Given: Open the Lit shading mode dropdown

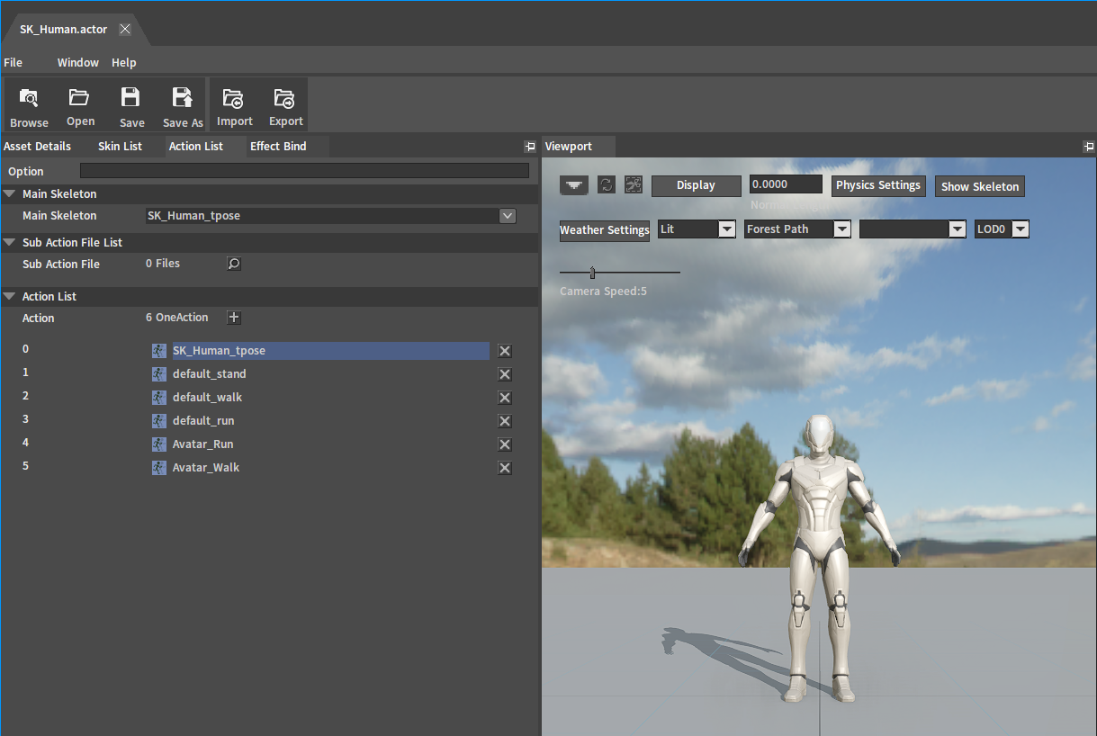Looking at the screenshot, I should tap(726, 229).
